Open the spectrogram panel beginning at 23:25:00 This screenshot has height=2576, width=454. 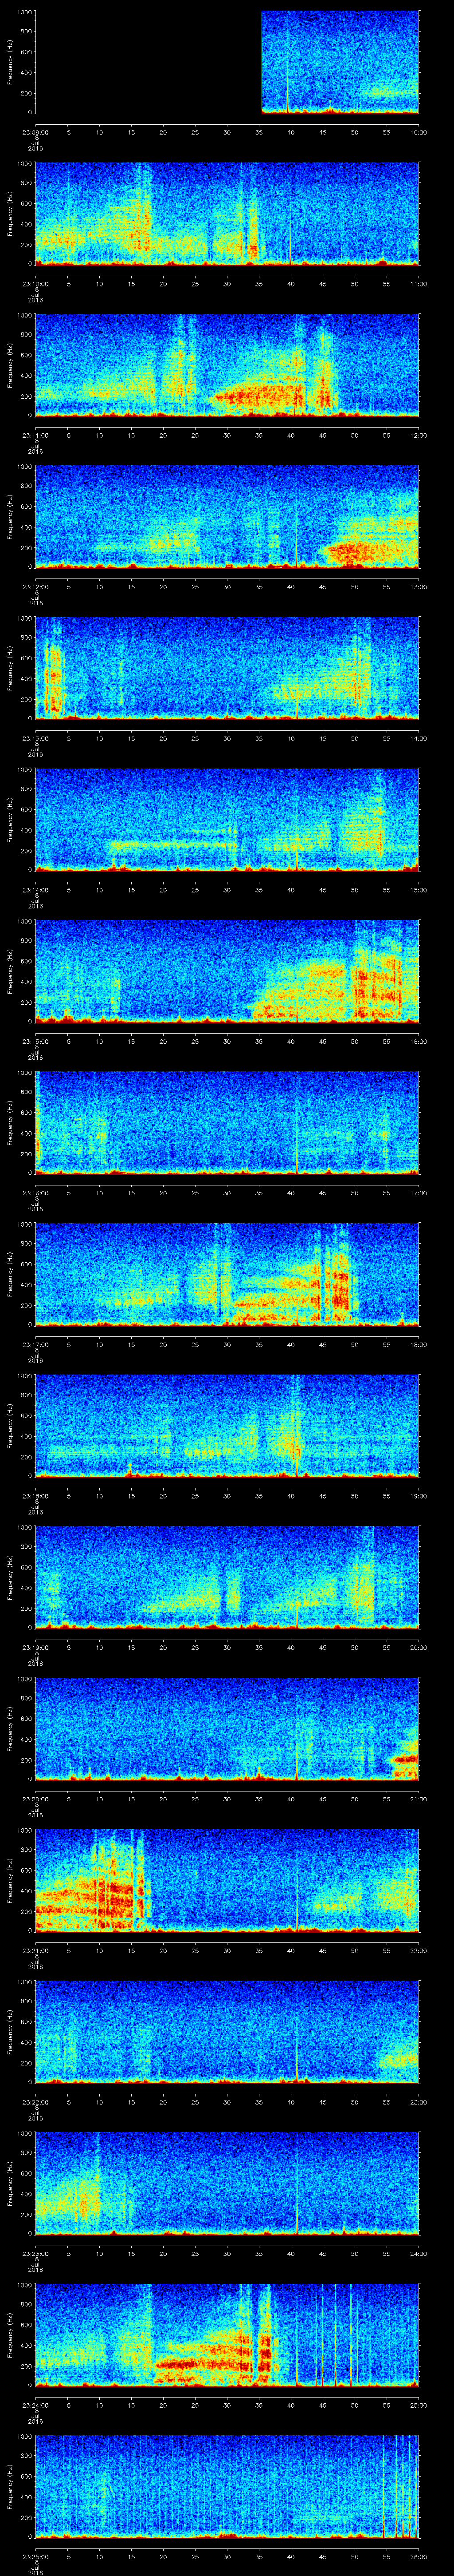click(227, 2486)
